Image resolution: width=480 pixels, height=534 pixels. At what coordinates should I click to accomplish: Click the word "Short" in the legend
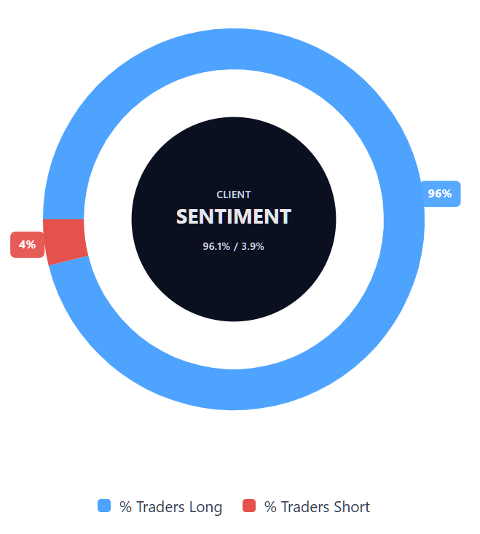click(351, 507)
